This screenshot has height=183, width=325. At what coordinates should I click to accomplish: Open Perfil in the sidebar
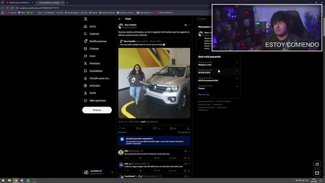90,93
